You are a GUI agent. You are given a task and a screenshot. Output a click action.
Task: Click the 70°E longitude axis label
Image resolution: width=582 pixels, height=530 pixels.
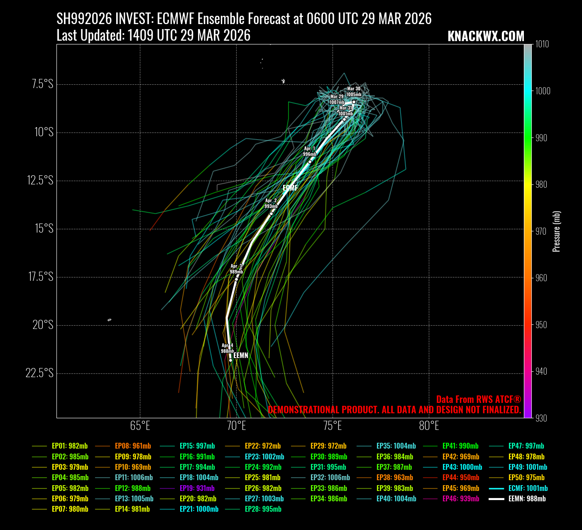[x=236, y=426]
